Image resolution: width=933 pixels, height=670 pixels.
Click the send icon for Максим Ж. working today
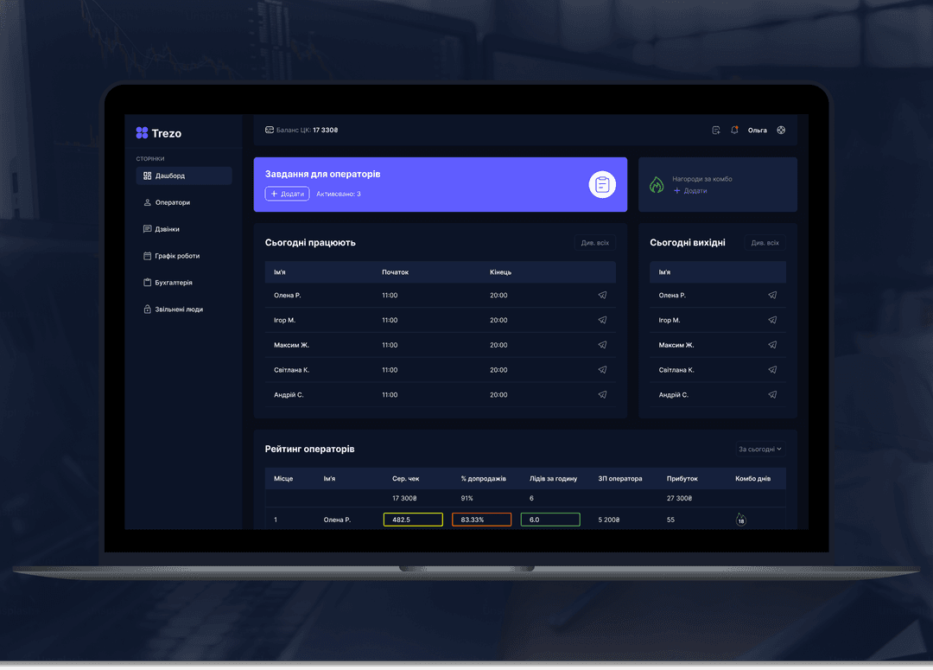602,345
